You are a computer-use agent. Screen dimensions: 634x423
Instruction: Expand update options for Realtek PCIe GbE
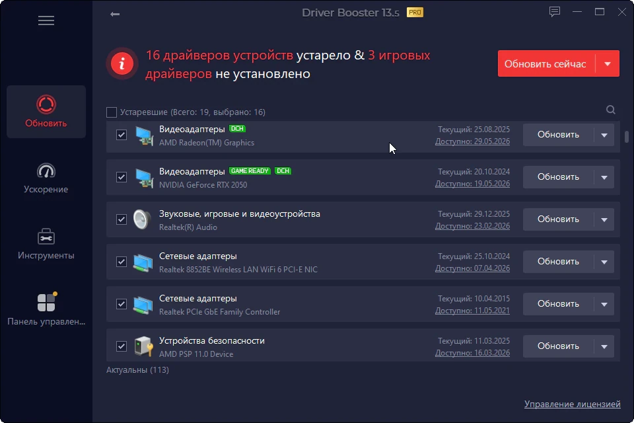pos(604,304)
